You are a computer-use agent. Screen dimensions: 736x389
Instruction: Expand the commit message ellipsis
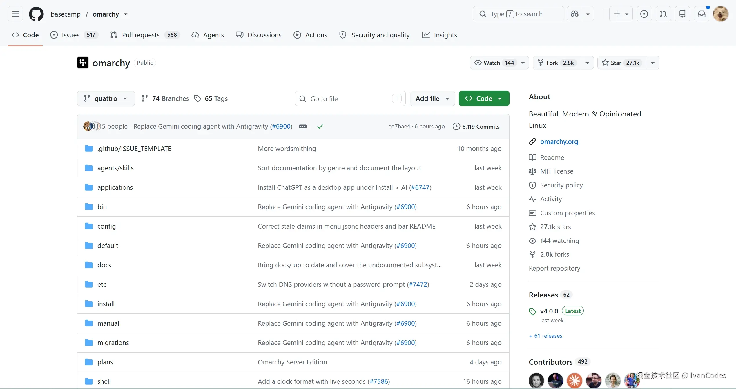pos(303,126)
